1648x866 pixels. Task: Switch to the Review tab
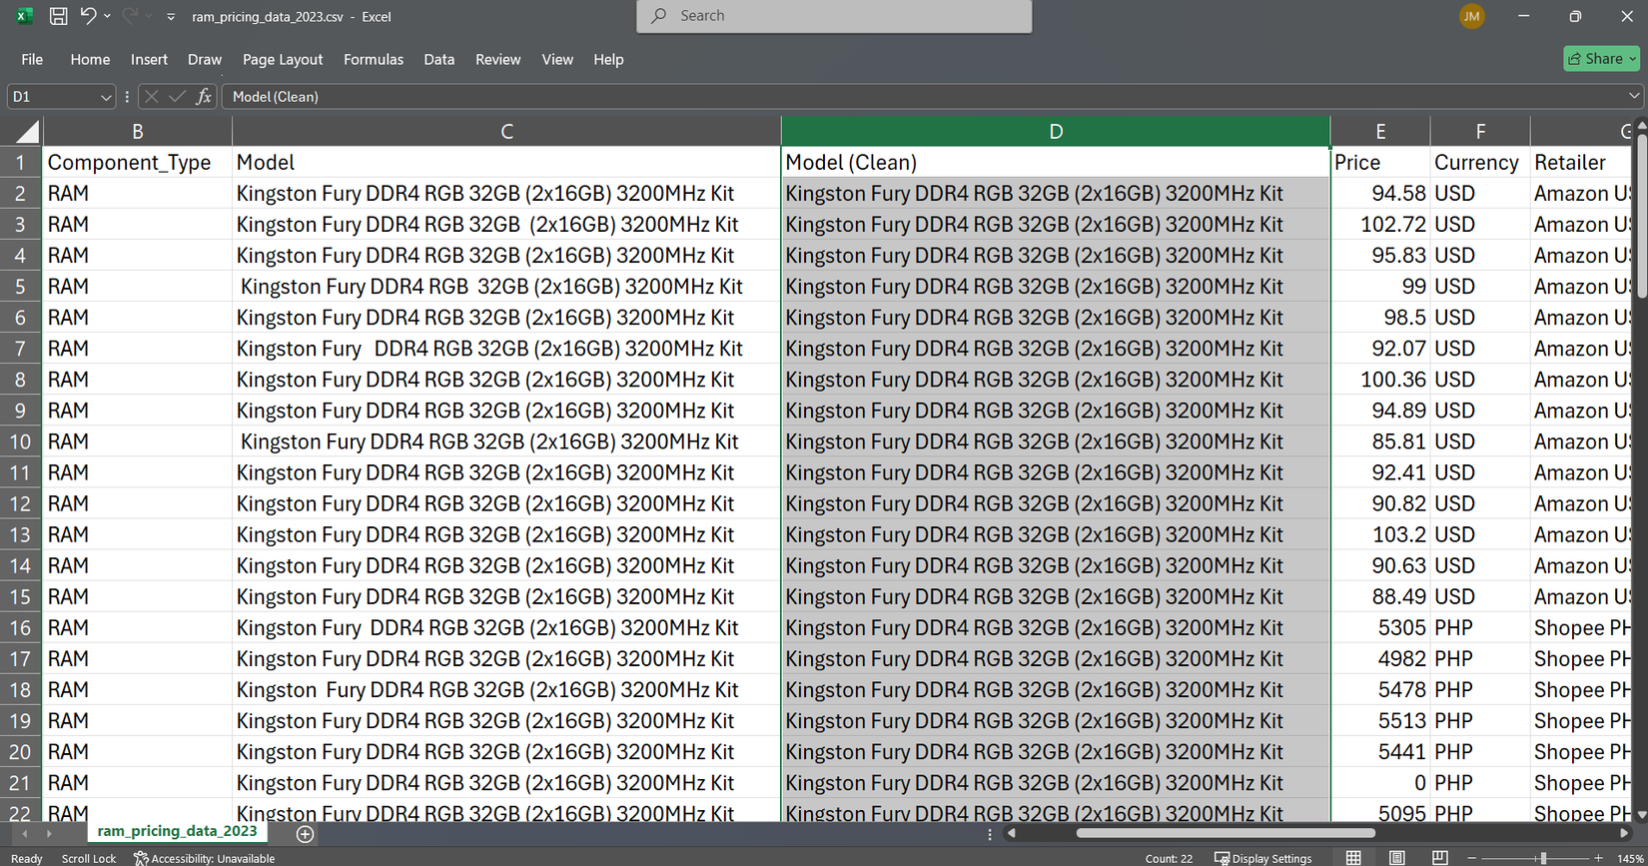pos(497,60)
